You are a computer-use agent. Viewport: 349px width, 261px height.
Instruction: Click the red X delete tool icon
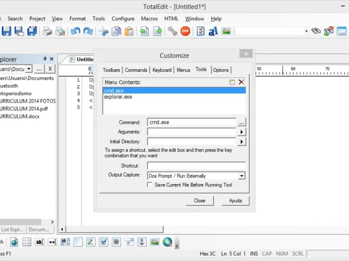coord(241,82)
